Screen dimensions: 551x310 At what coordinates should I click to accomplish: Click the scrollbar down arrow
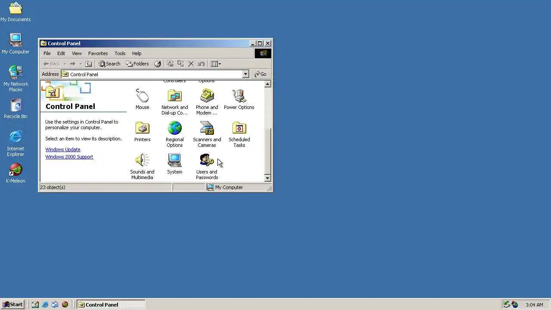[x=268, y=178]
